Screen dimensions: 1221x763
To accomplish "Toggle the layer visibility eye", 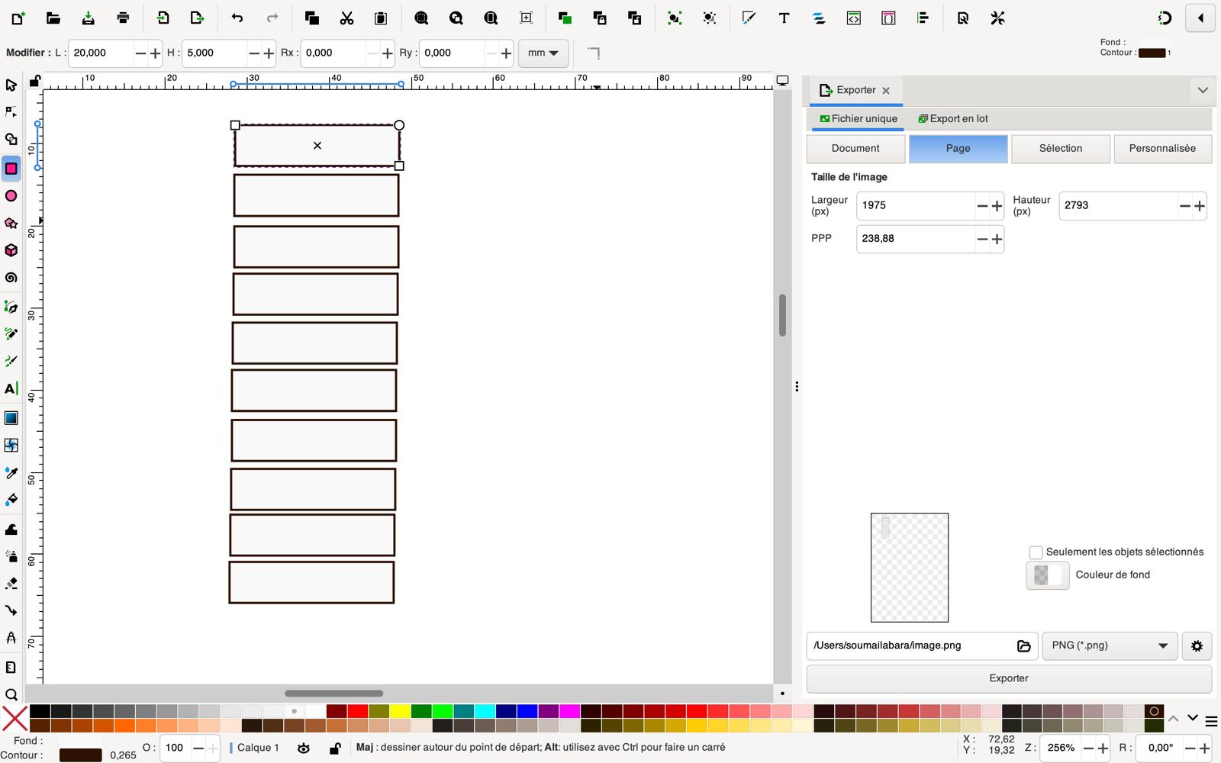I will [304, 749].
